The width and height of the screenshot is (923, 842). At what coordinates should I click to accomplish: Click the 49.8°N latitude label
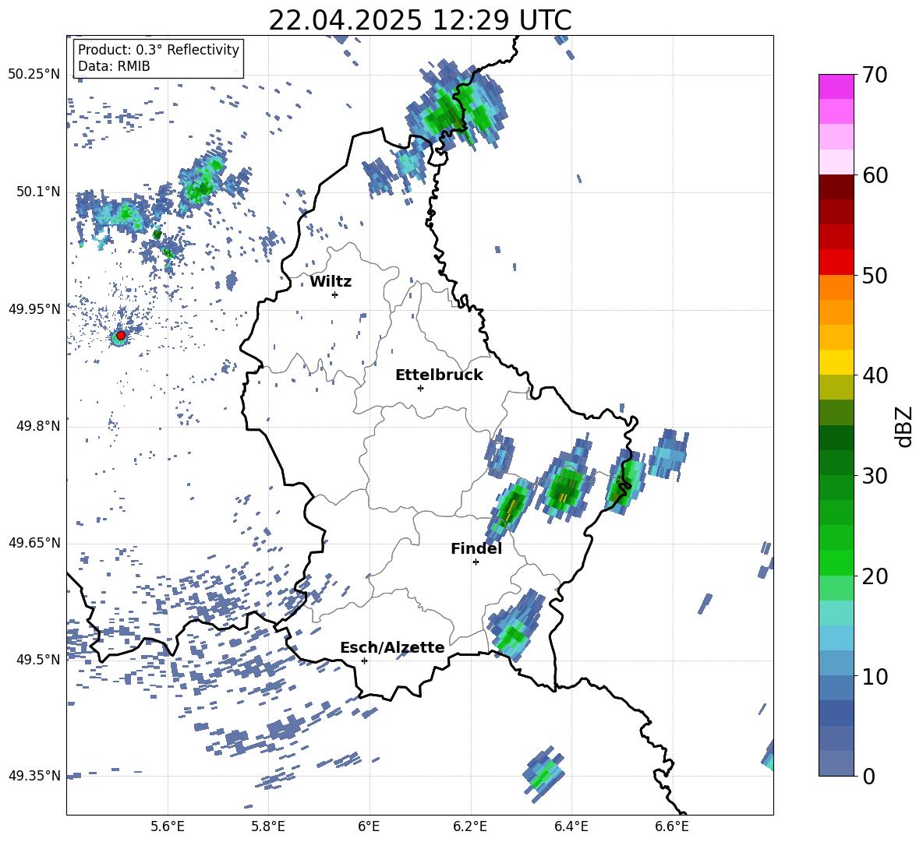click(x=37, y=426)
